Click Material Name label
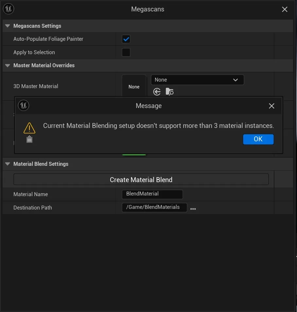 point(30,194)
